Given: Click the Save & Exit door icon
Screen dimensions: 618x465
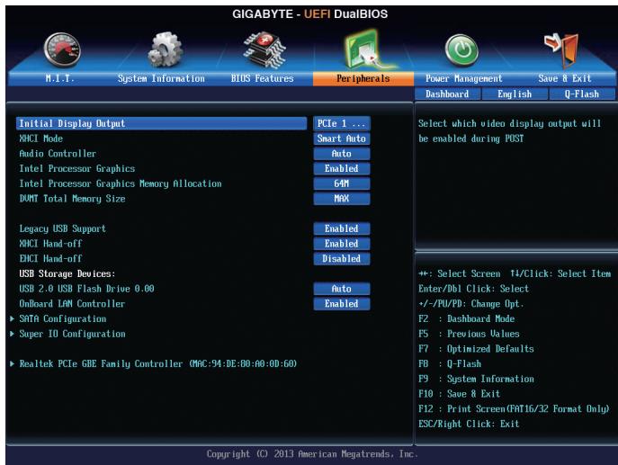Looking at the screenshot, I should [561, 50].
